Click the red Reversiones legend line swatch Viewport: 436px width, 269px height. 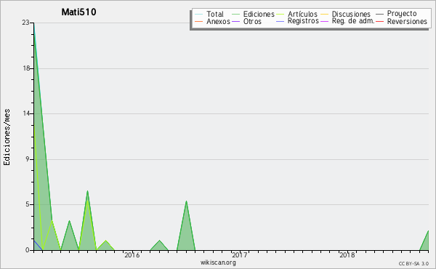pyautogui.click(x=379, y=21)
